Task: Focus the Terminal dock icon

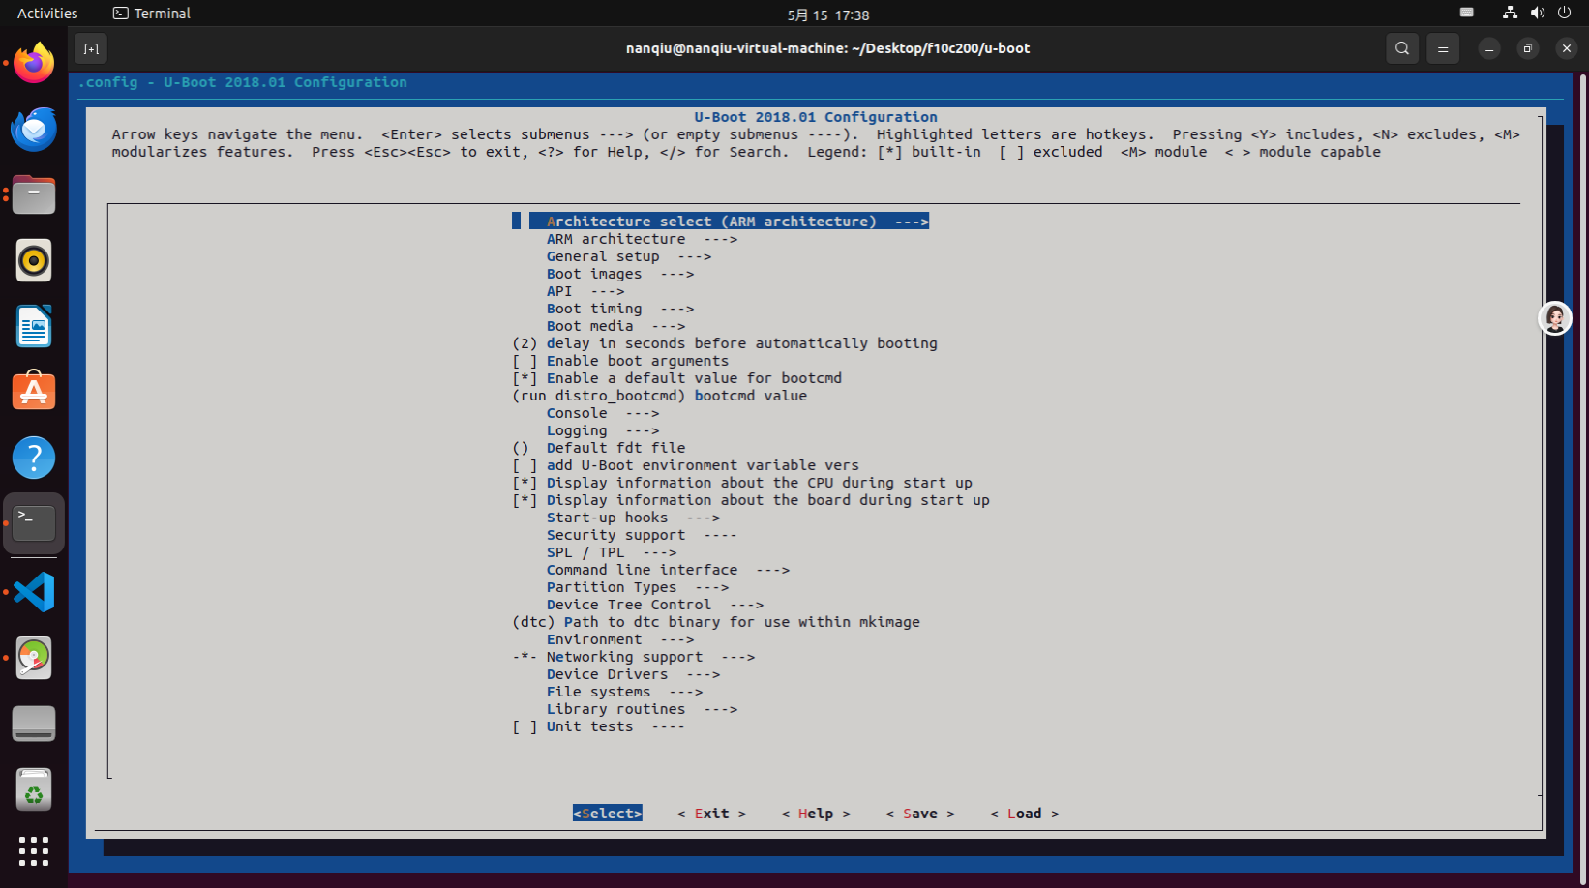Action: coord(34,523)
